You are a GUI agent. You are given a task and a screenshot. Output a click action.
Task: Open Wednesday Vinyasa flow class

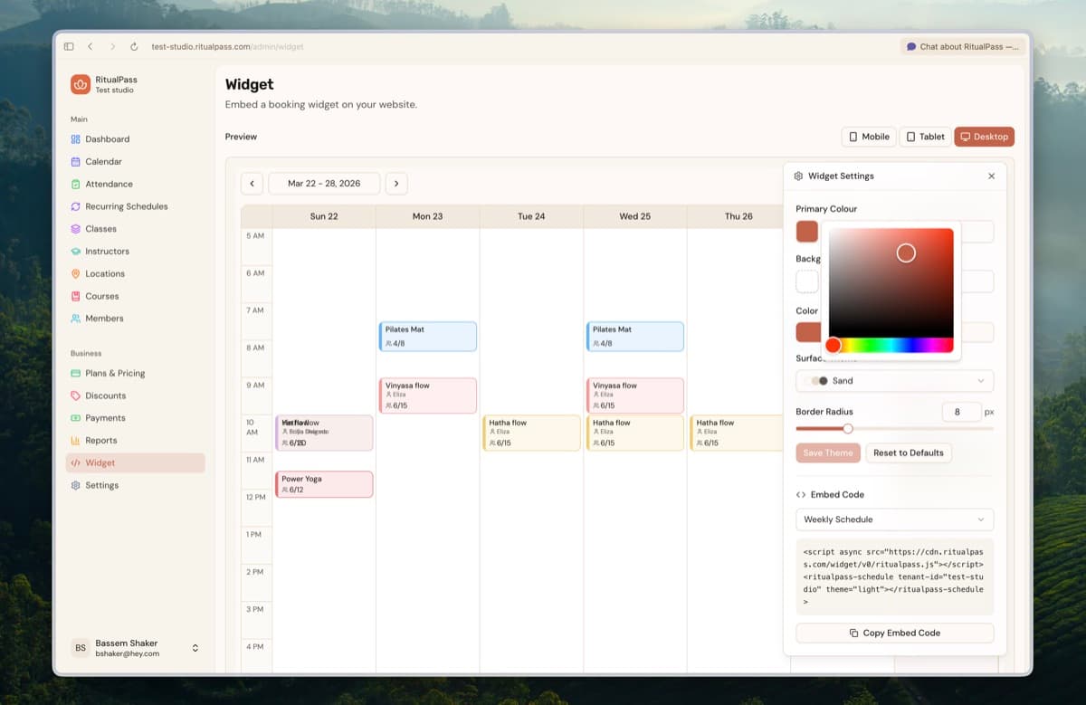coord(636,395)
